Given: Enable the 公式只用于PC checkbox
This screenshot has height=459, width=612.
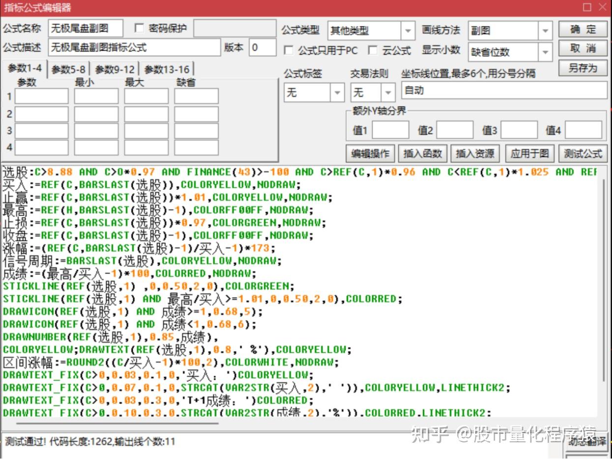Looking at the screenshot, I should [x=289, y=50].
